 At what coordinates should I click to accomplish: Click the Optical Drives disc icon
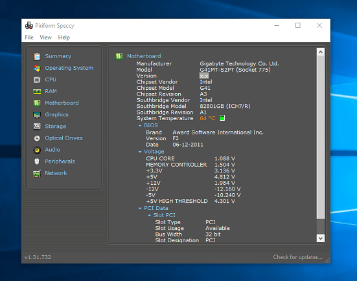pyautogui.click(x=37, y=138)
